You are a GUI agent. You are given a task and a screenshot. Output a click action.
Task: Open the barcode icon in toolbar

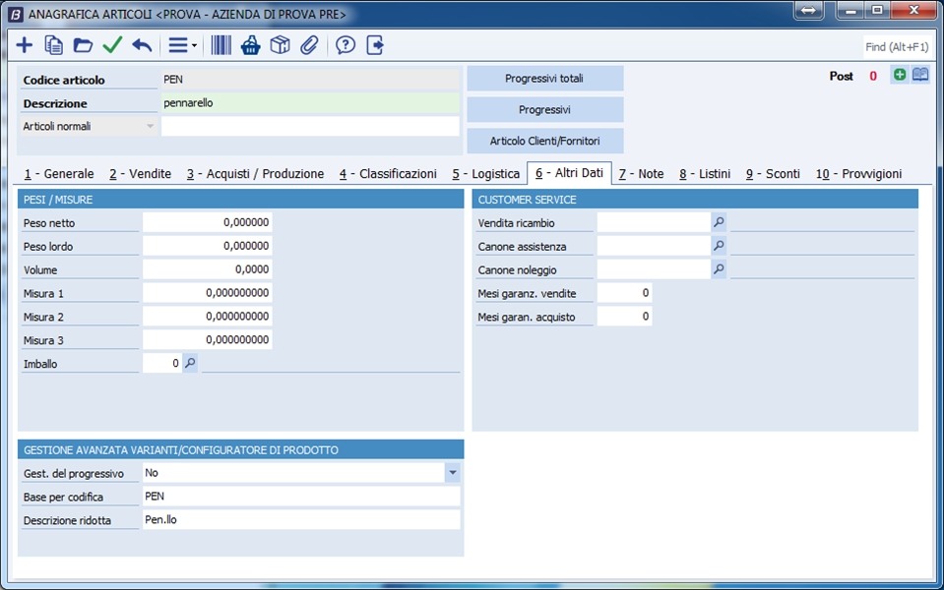[x=221, y=45]
